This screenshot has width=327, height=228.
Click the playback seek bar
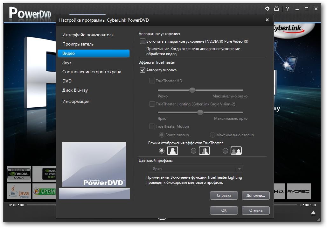[41, 205]
